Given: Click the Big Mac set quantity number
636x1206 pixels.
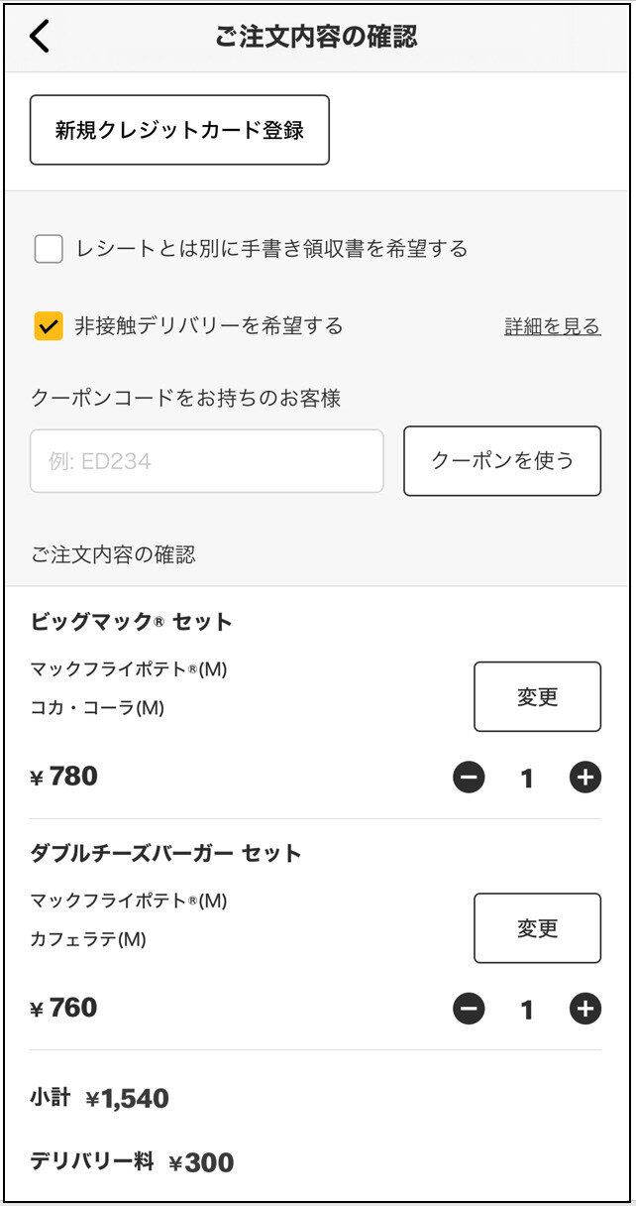Looking at the screenshot, I should coord(527,780).
